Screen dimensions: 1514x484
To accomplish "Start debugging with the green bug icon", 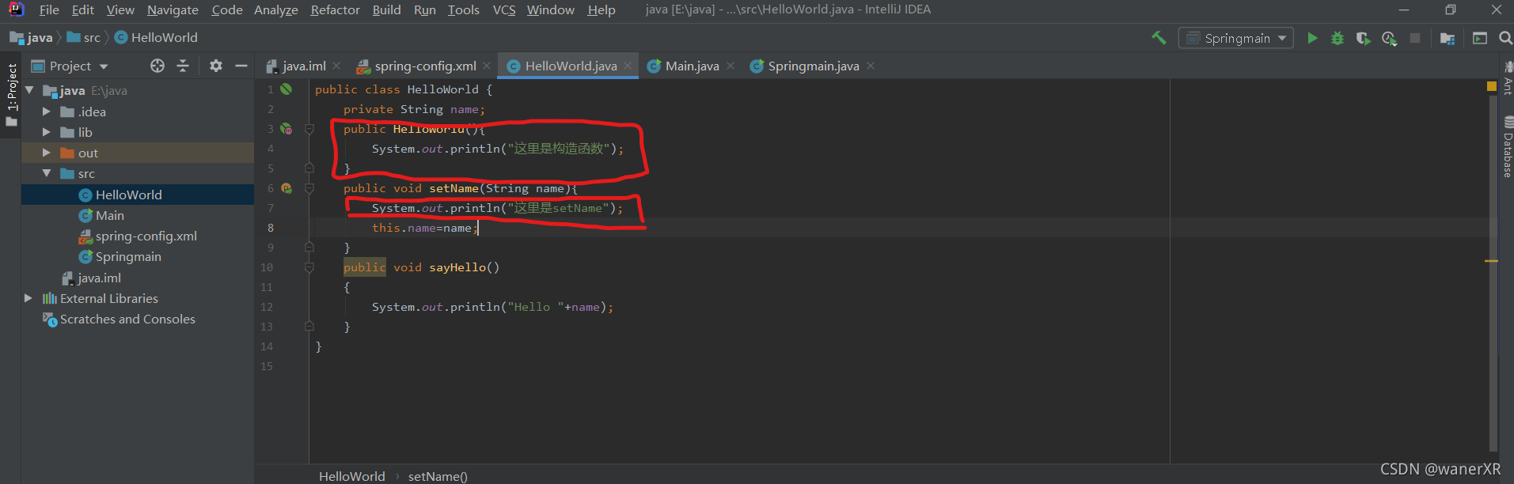I will tap(1338, 38).
